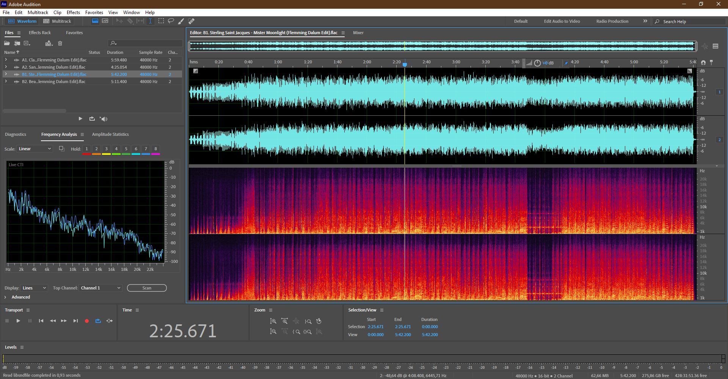The image size is (728, 379).
Task: Click Play in Transport panel
Action: click(18, 321)
